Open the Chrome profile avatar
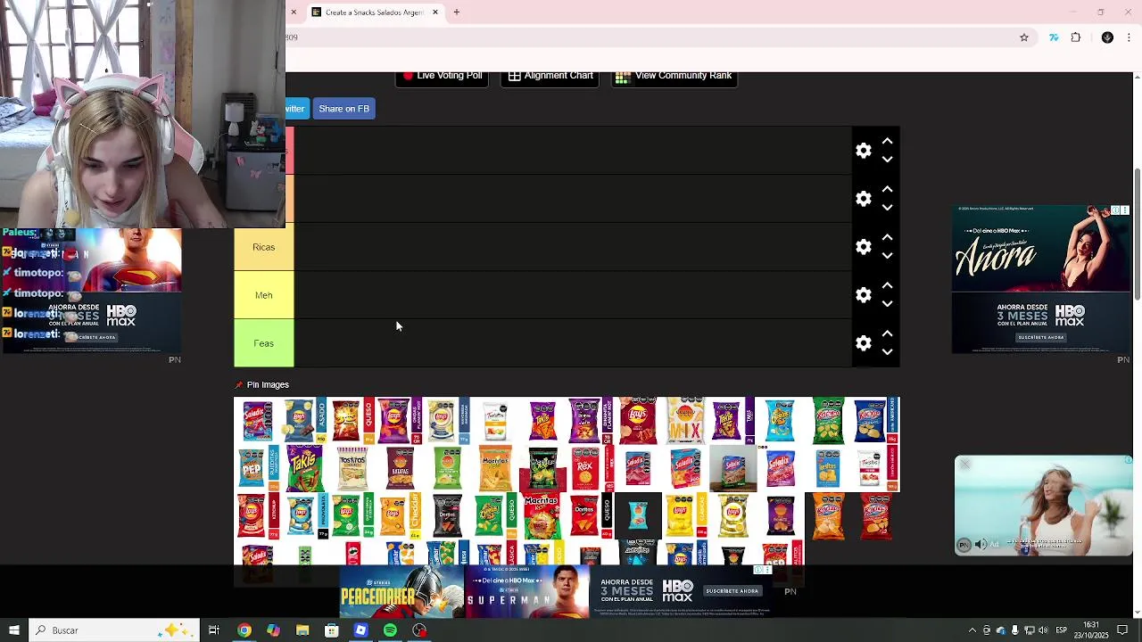The height and width of the screenshot is (642, 1142). 1107,37
